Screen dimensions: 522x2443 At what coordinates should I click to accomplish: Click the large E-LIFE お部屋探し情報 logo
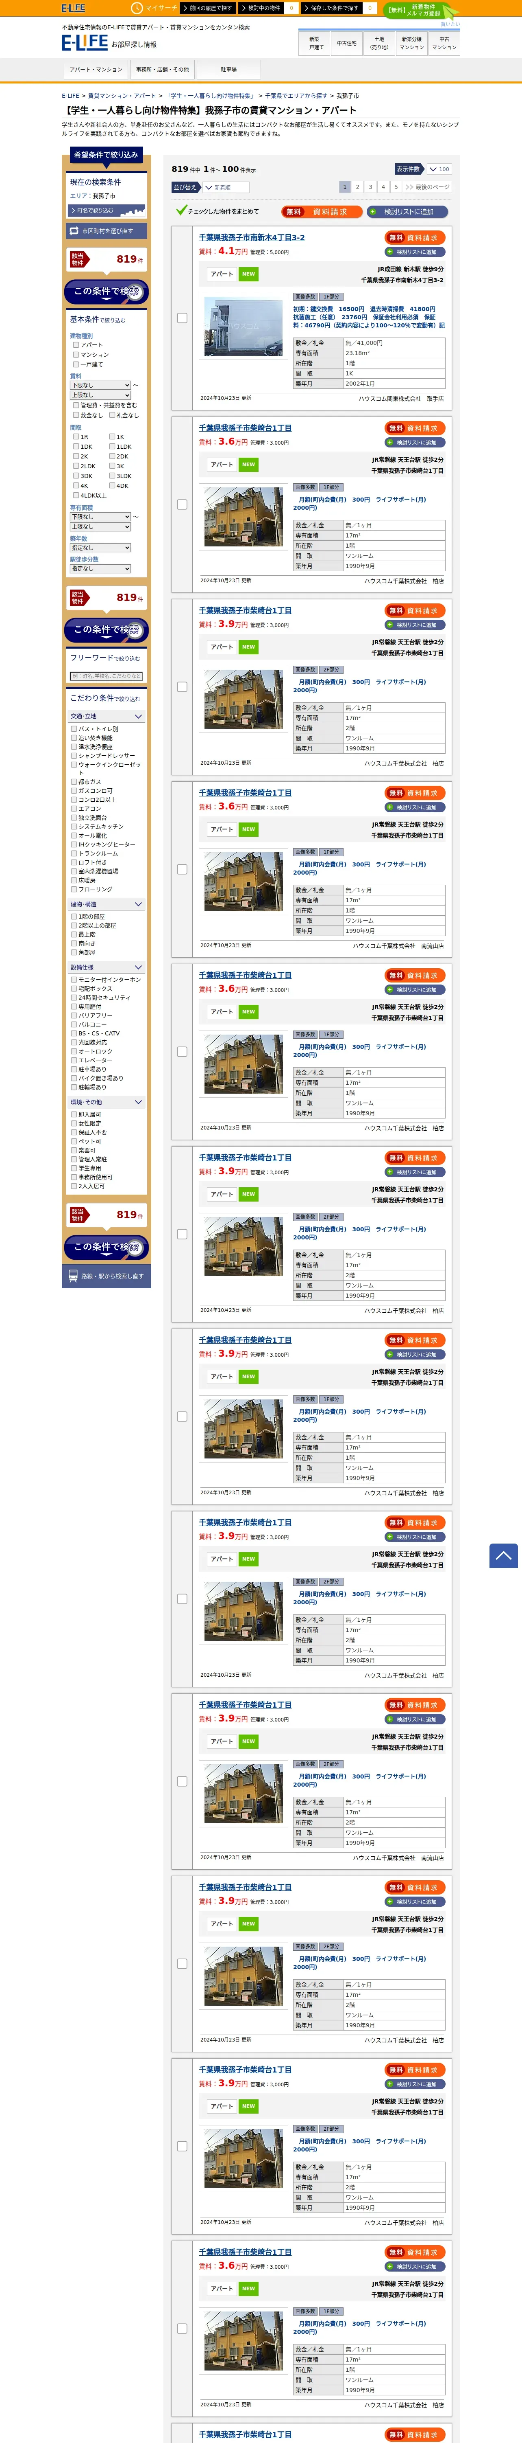(109, 43)
